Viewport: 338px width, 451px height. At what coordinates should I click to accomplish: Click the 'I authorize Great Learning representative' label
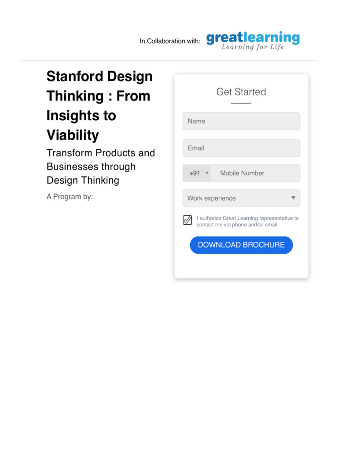click(247, 221)
